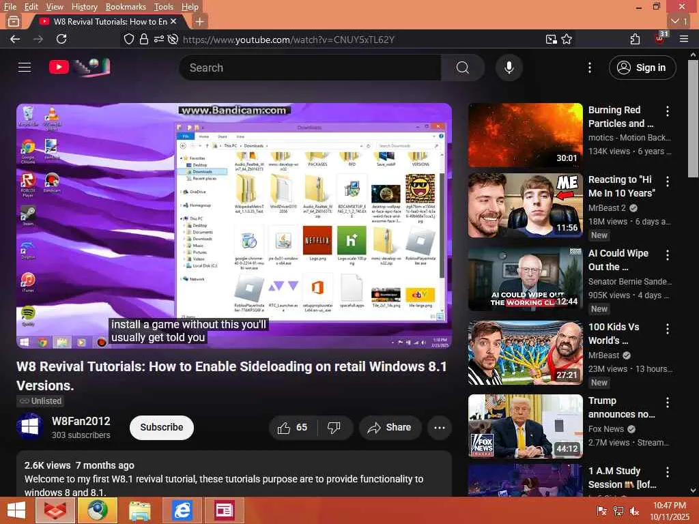Open 1 A.M Study Session video title
699x524 pixels.
tap(622, 478)
